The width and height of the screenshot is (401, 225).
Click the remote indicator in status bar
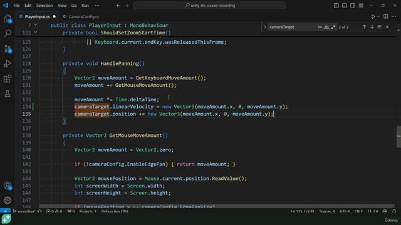5,211
